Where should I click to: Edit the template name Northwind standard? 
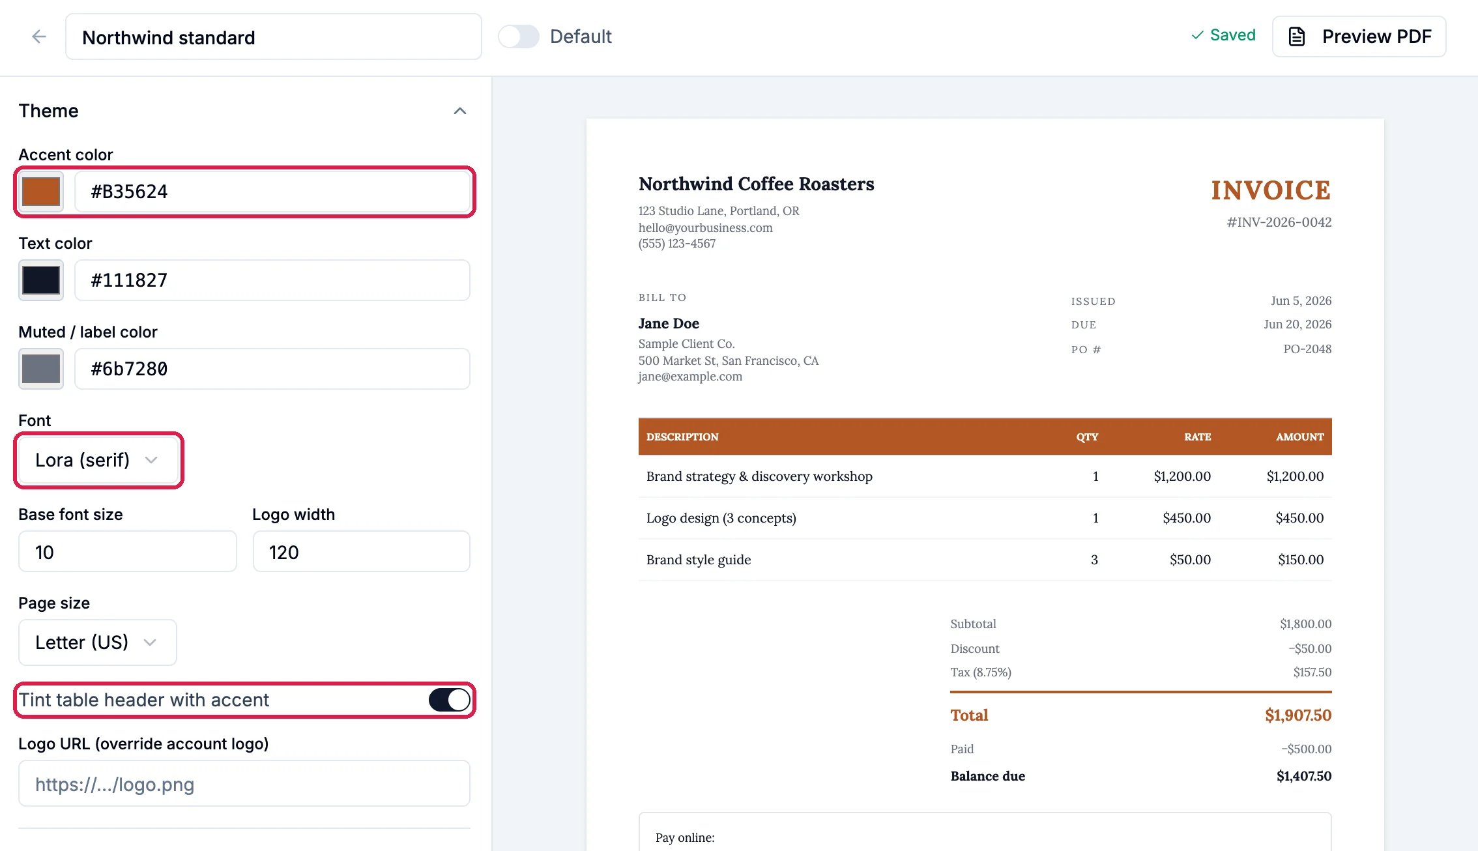[274, 37]
